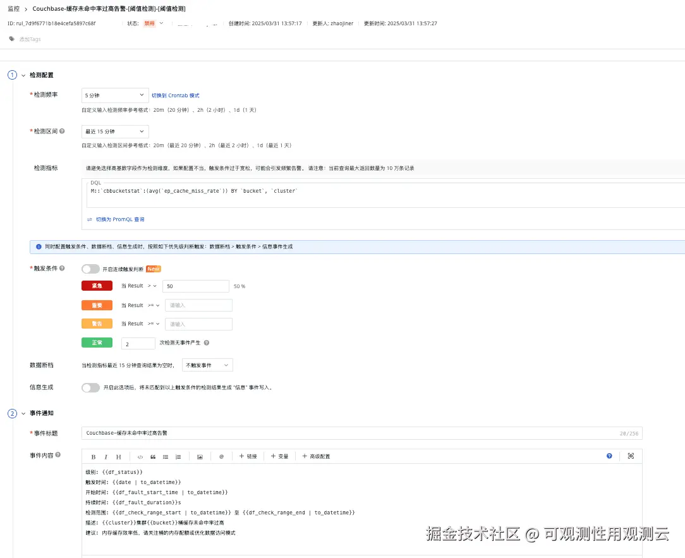The width and height of the screenshot is (685, 558).
Task: Click the 警告 threshold input field
Action: click(x=199, y=324)
